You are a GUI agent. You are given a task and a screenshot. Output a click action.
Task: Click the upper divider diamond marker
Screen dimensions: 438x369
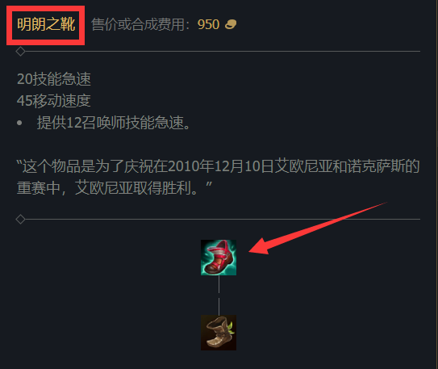(x=20, y=52)
